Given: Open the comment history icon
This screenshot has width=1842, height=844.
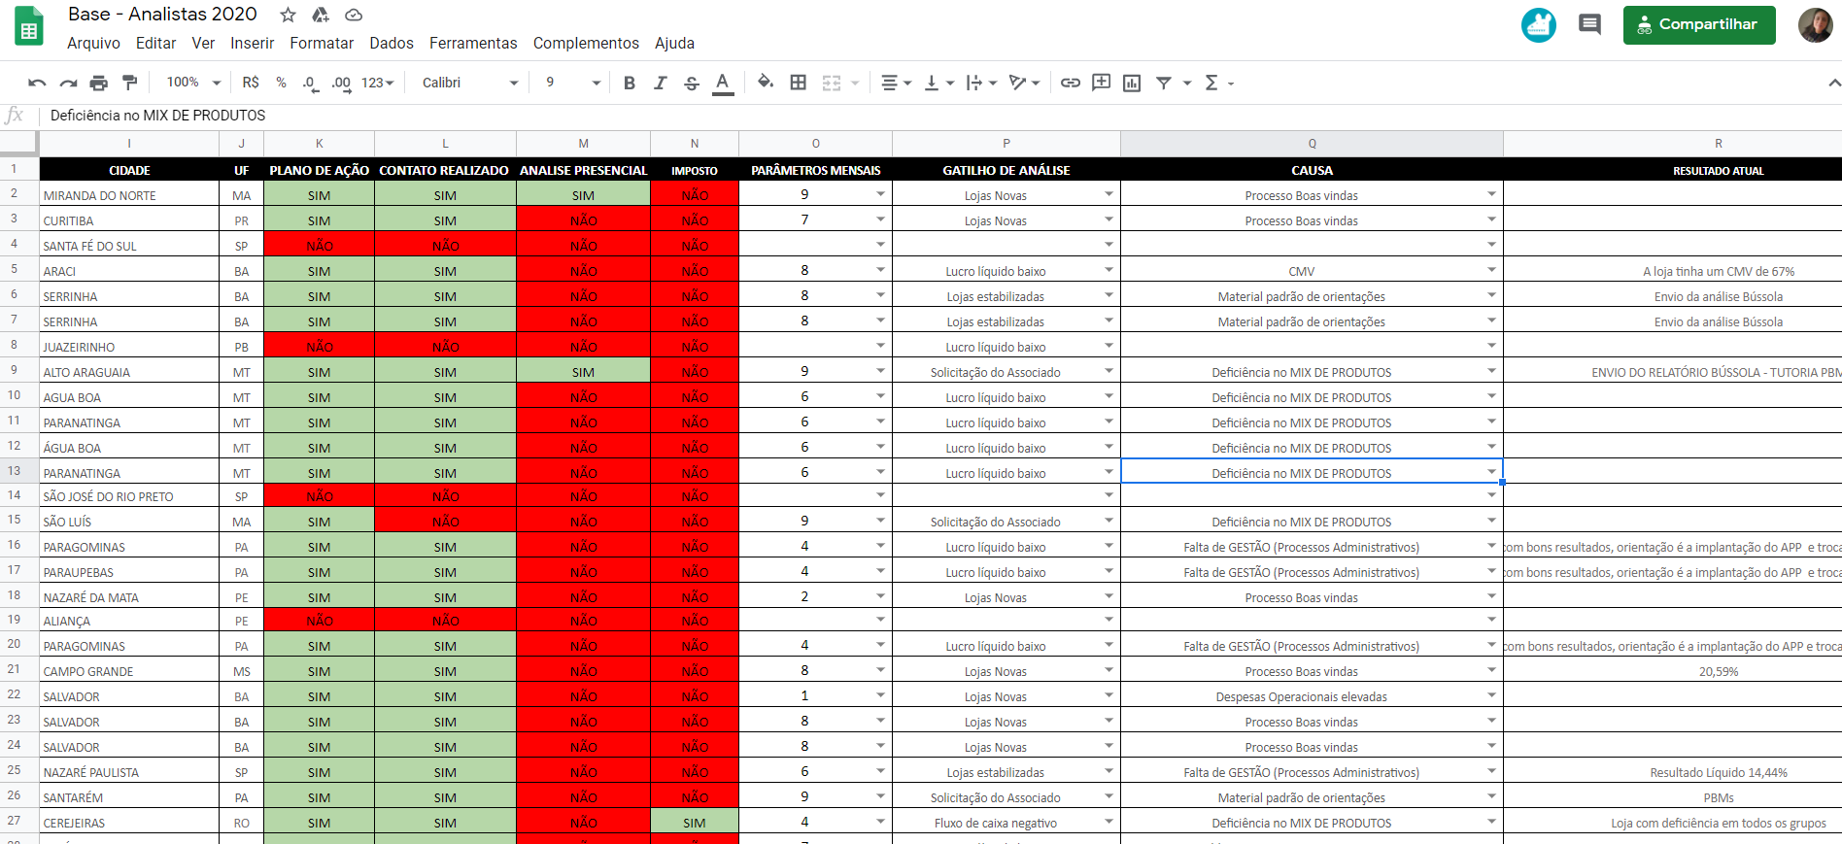Looking at the screenshot, I should 1589,24.
